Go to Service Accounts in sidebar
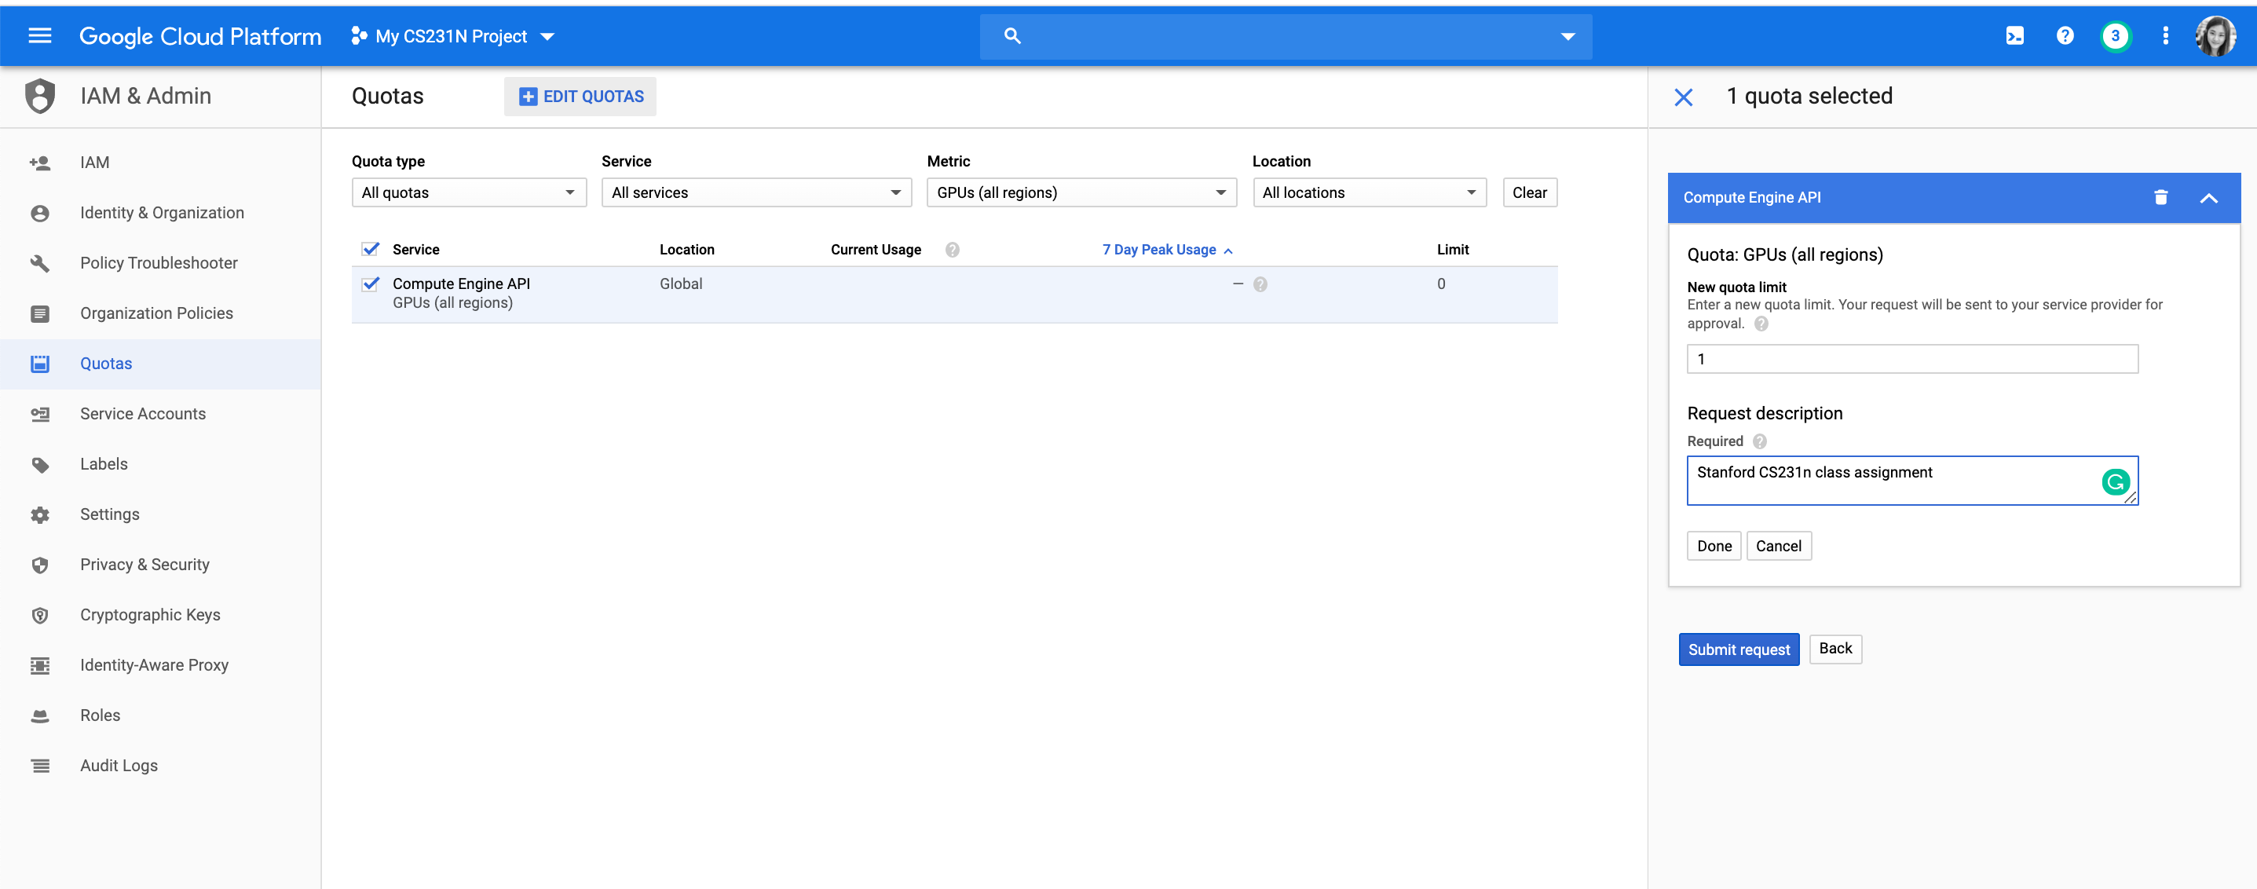This screenshot has width=2257, height=889. (x=143, y=413)
